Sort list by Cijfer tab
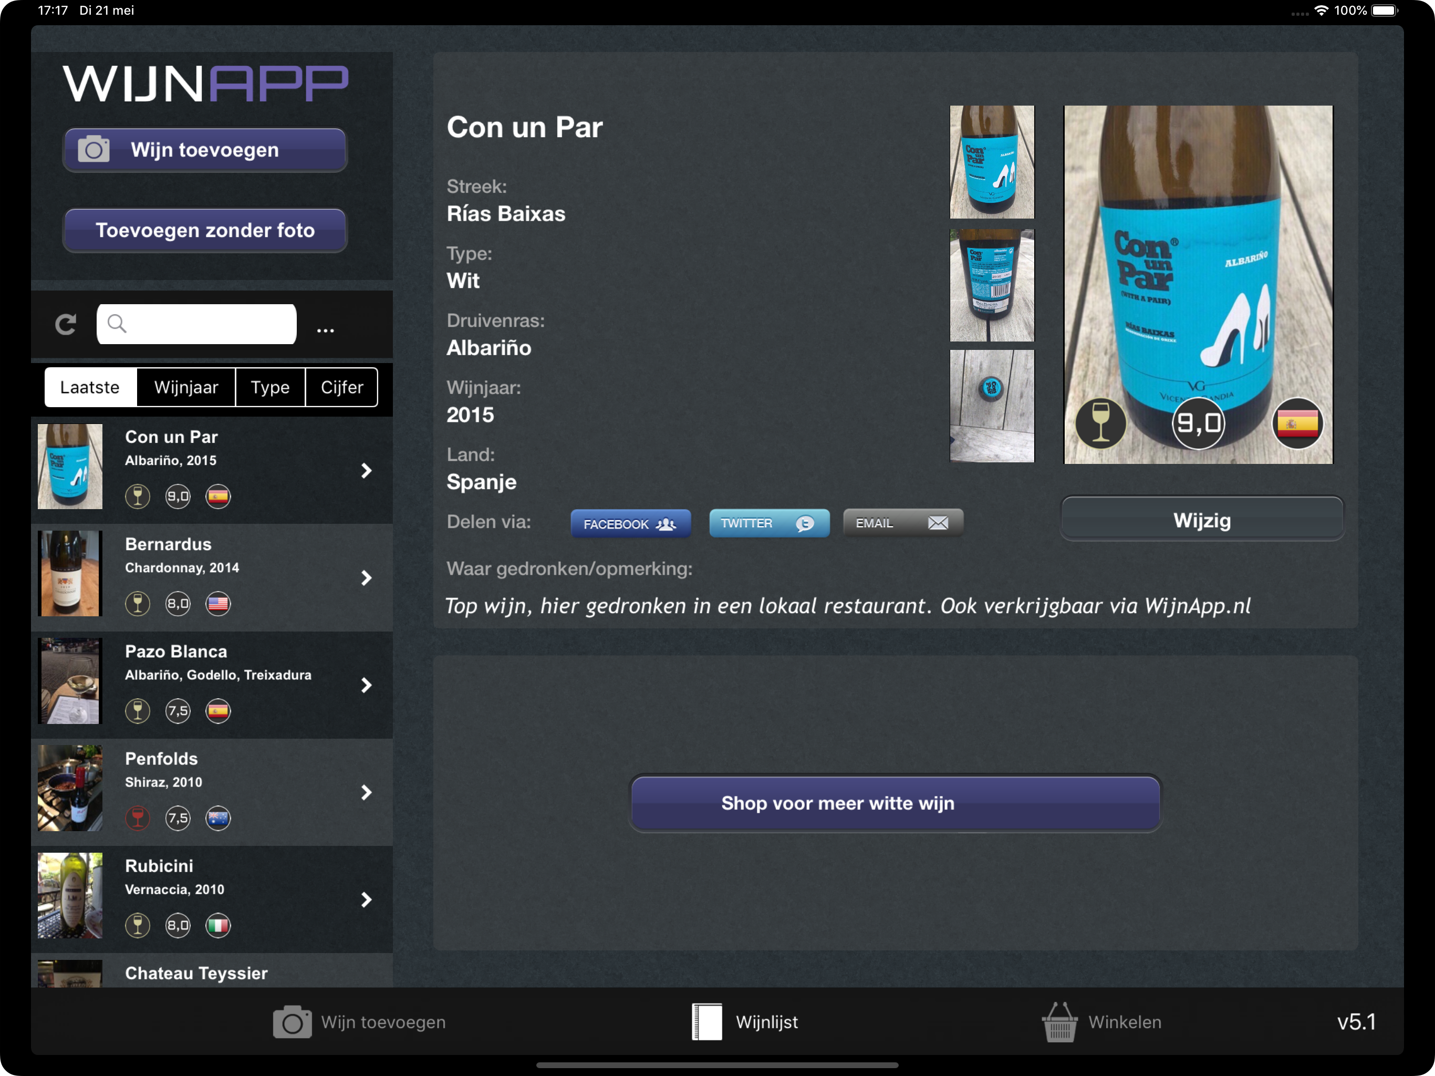This screenshot has width=1435, height=1076. click(342, 387)
